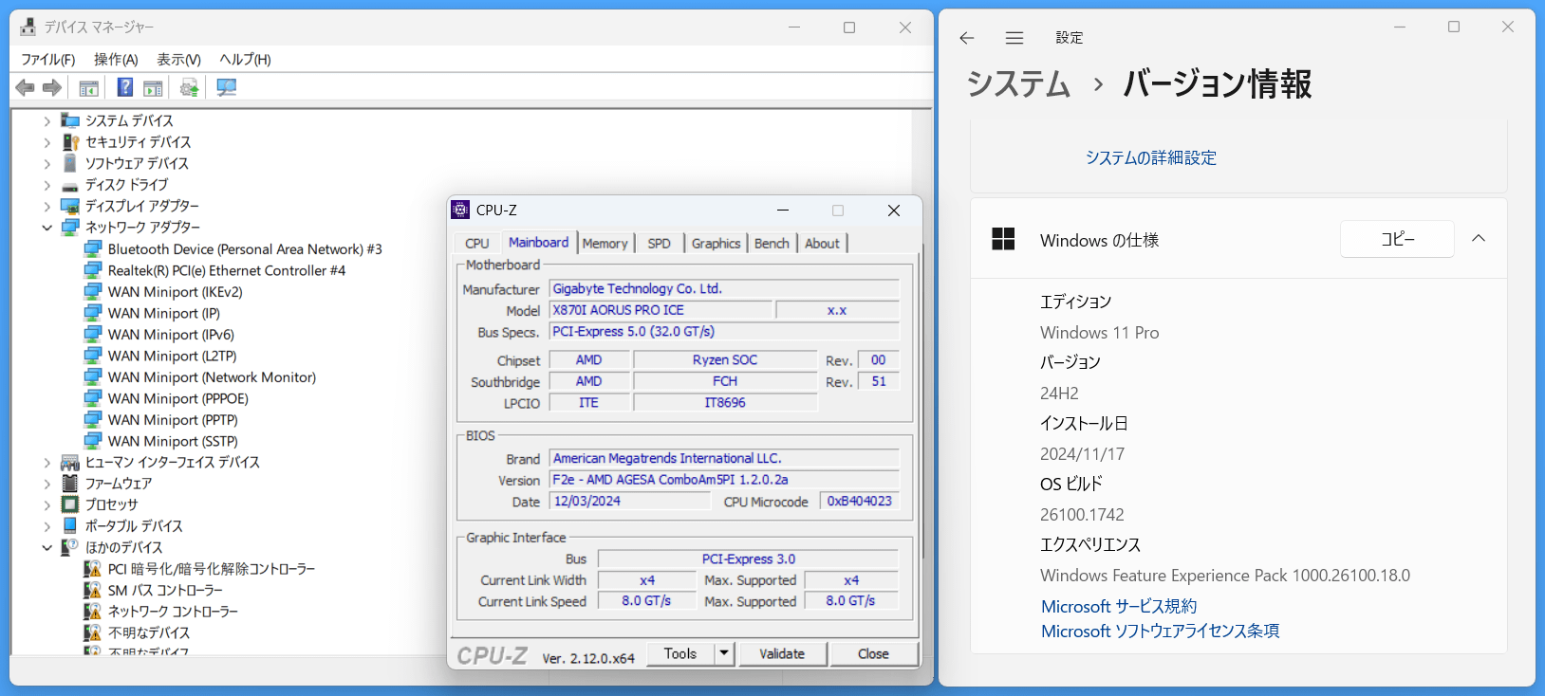Image resolution: width=1545 pixels, height=696 pixels.
Task: Expand the セキュリティ デバイス tree node
Action: click(47, 142)
